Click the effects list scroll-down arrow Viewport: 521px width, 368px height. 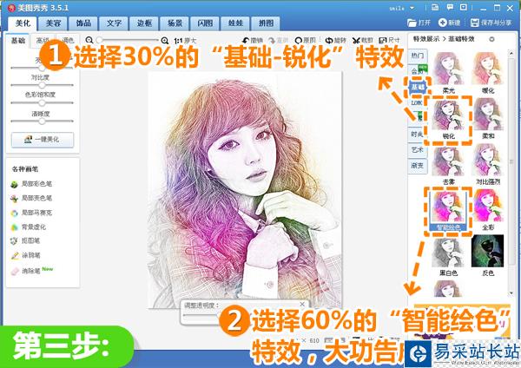[511, 293]
